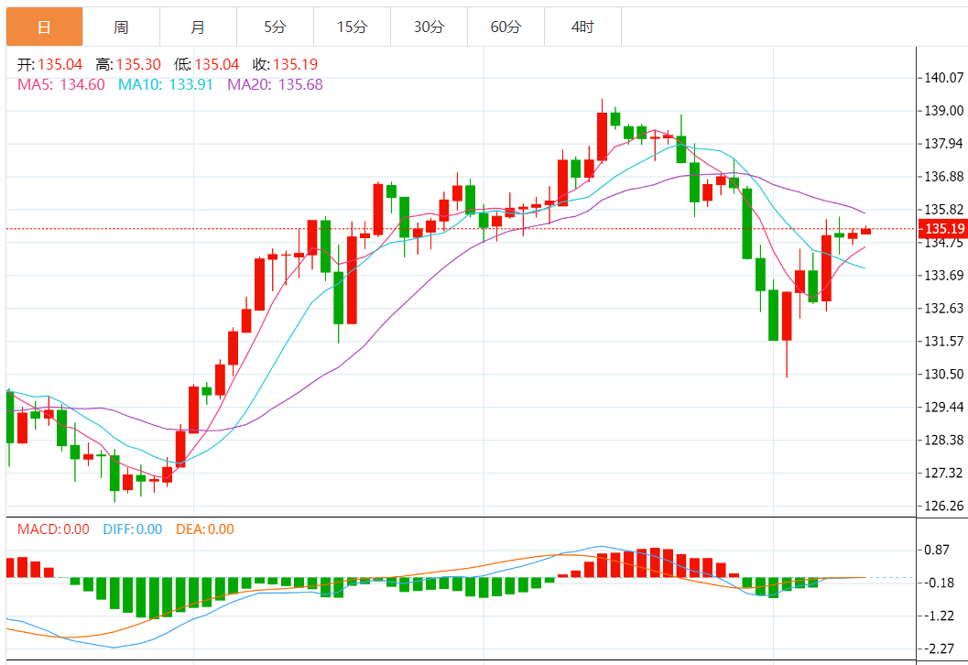Click the -2.27 MACD axis label
The image size is (968, 665).
(x=939, y=649)
